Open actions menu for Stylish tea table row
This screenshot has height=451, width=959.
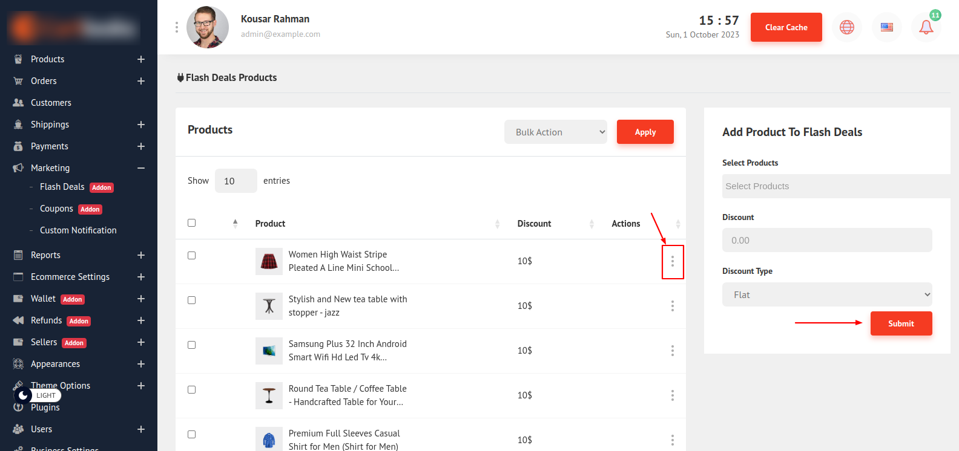(672, 306)
